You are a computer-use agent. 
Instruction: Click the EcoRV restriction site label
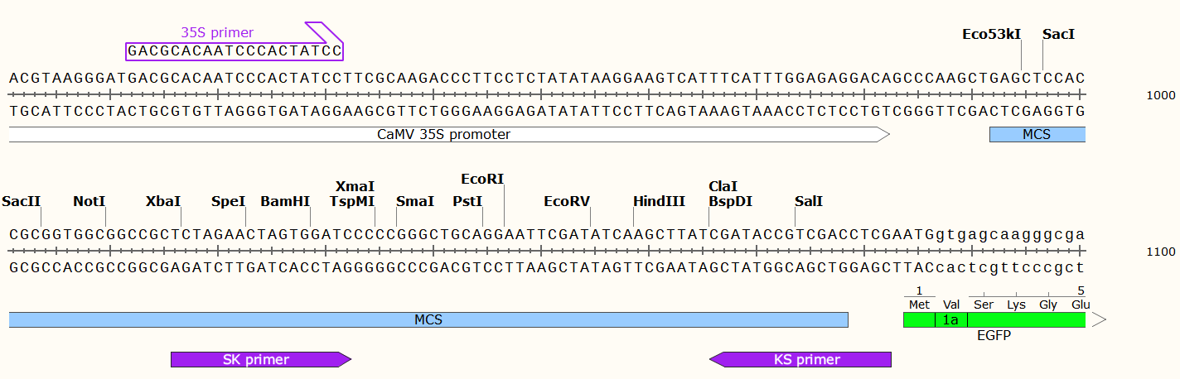567,201
